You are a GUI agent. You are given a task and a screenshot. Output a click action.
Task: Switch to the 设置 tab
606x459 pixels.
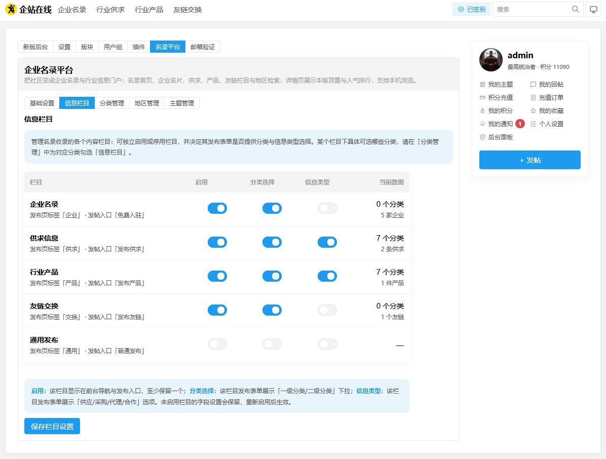(64, 47)
